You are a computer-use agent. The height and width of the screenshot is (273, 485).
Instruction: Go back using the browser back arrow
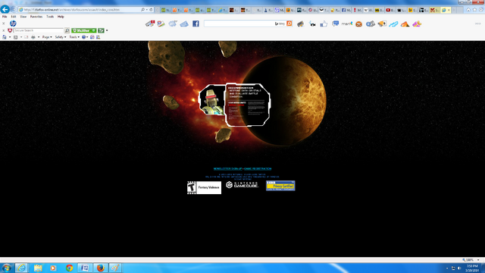click(5, 9)
